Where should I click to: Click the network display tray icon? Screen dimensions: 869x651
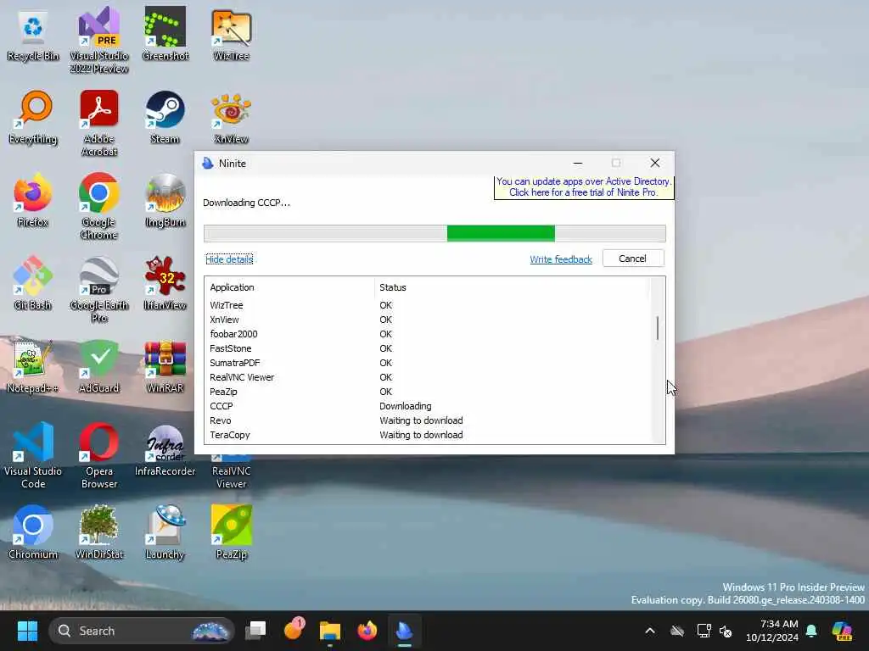[x=704, y=631]
